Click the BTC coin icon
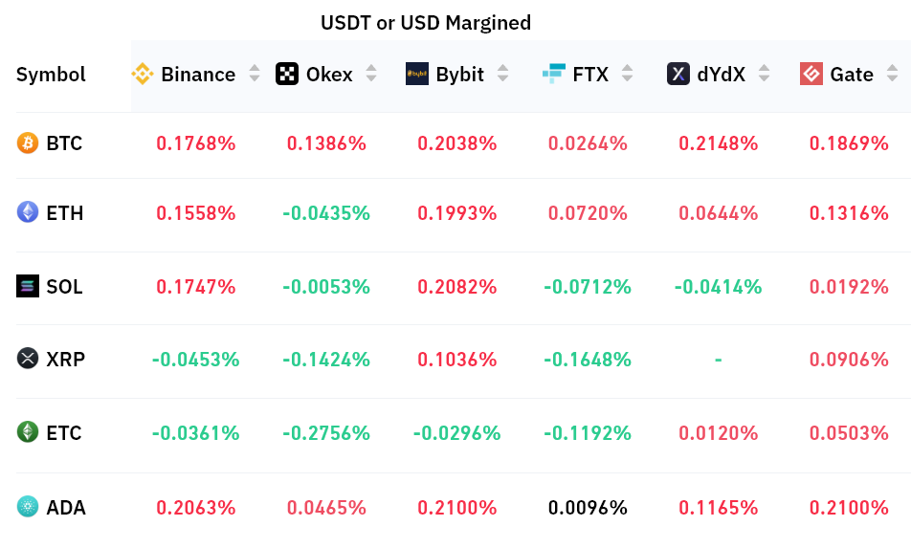911x548 pixels. coord(28,142)
